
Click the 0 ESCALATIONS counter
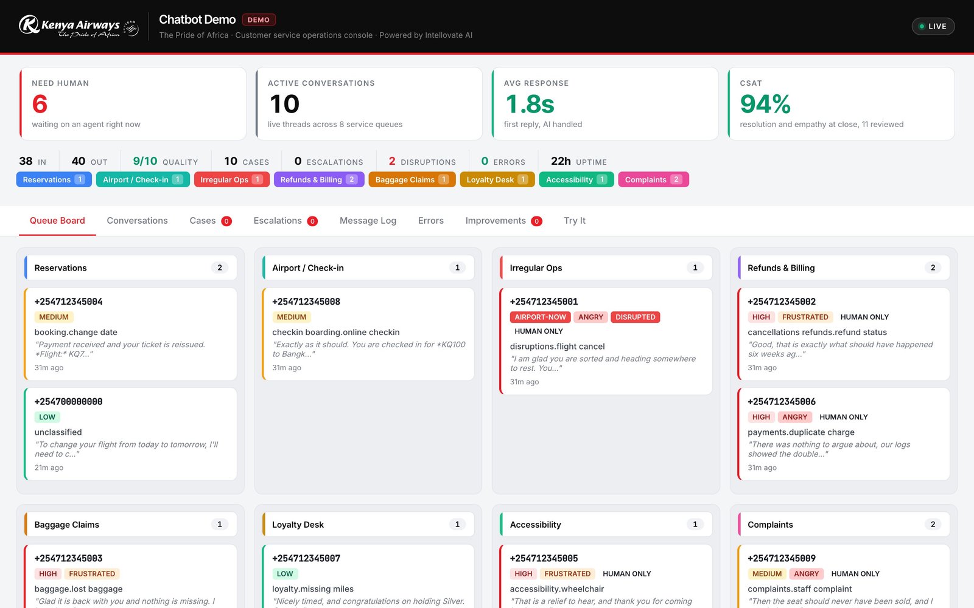pos(328,161)
